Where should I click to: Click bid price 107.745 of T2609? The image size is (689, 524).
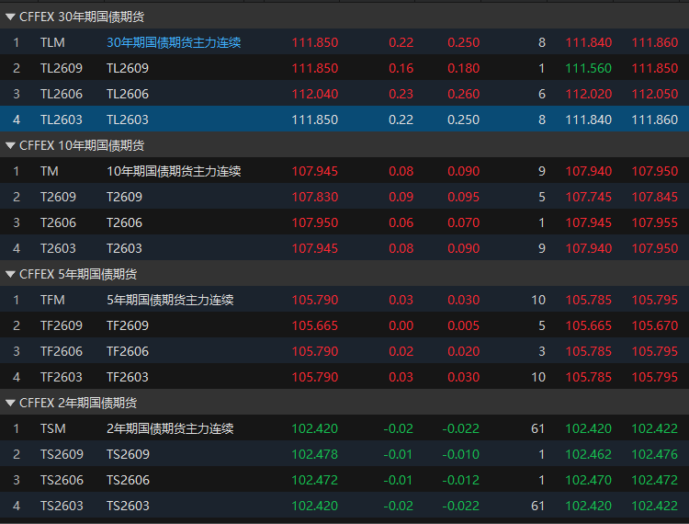pyautogui.click(x=588, y=197)
